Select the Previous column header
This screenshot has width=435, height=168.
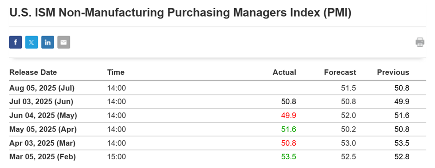pos(393,72)
